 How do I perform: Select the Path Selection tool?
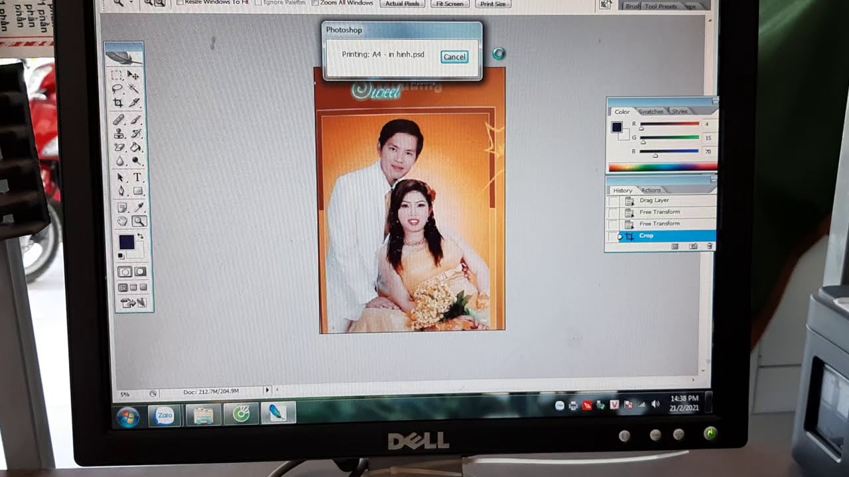click(x=119, y=177)
